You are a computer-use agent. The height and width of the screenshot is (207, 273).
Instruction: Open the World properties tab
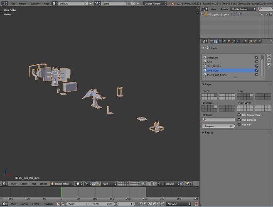coord(225,41)
